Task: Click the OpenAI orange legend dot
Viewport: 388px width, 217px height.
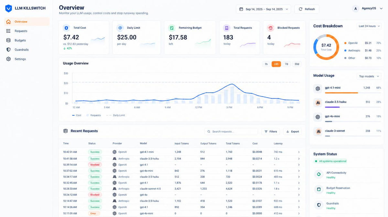Action: pyautogui.click(x=345, y=43)
